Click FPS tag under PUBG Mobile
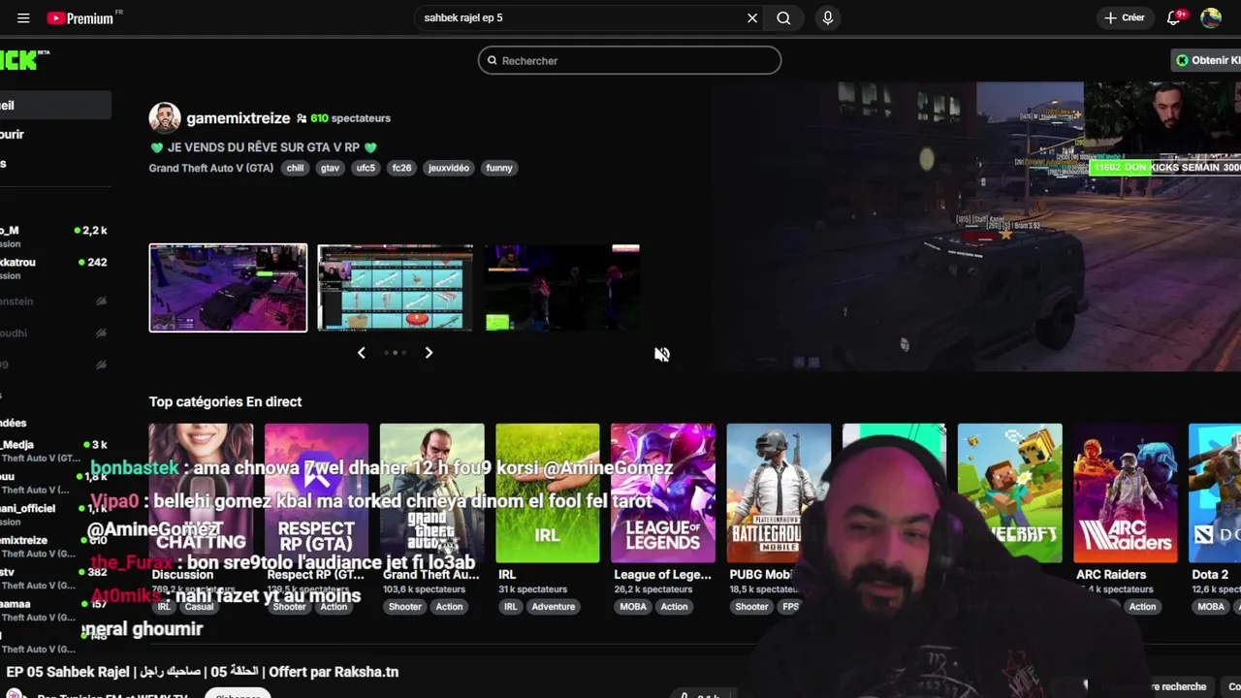1241x698 pixels. pos(791,607)
